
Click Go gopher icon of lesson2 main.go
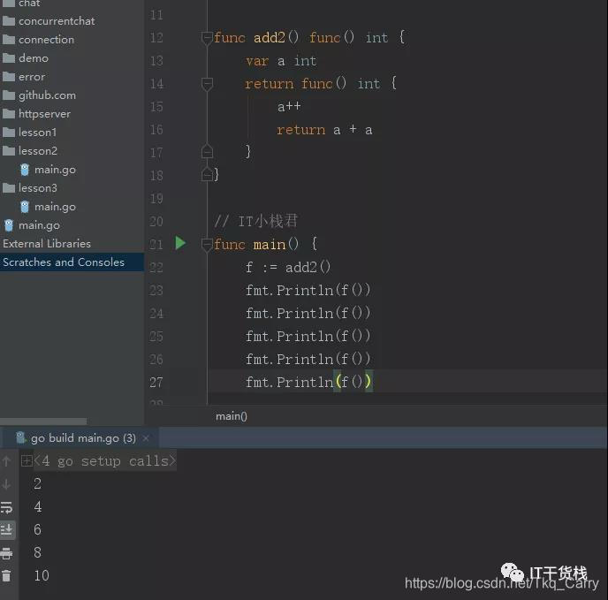[25, 170]
